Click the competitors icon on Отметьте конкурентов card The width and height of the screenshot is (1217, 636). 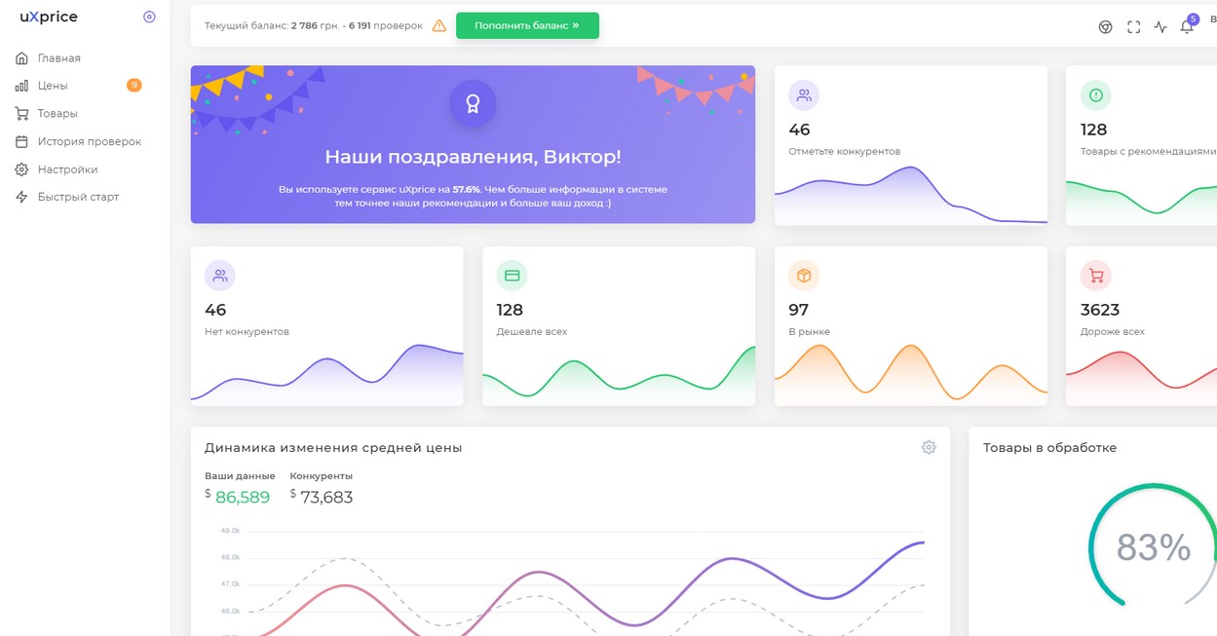[x=804, y=94]
